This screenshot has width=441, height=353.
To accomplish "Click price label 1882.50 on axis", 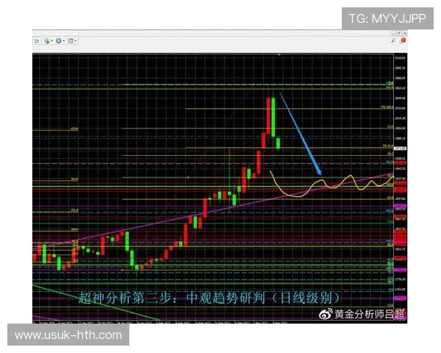I will (x=400, y=209).
